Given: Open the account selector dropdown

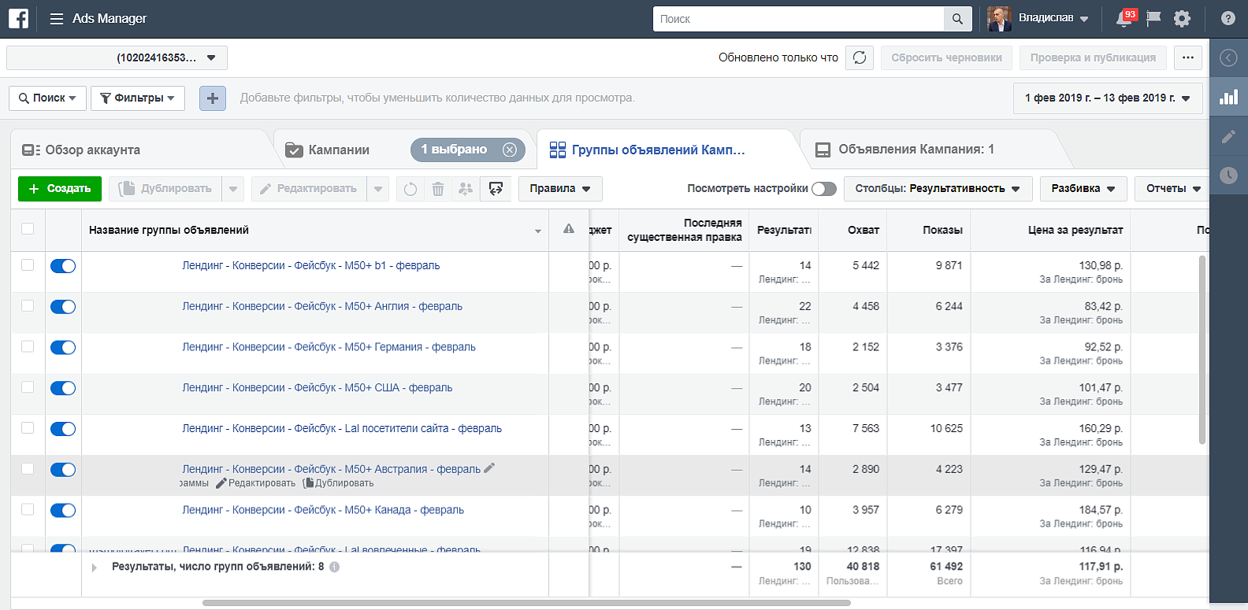Looking at the screenshot, I should click(117, 57).
